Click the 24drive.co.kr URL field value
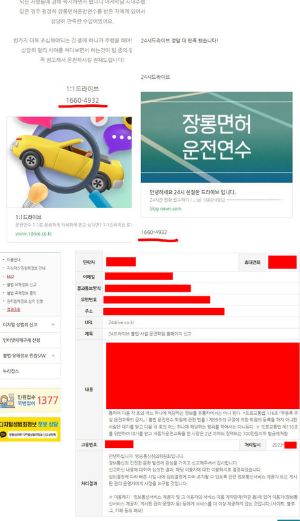The height and width of the screenshot is (521, 300). 121,322
